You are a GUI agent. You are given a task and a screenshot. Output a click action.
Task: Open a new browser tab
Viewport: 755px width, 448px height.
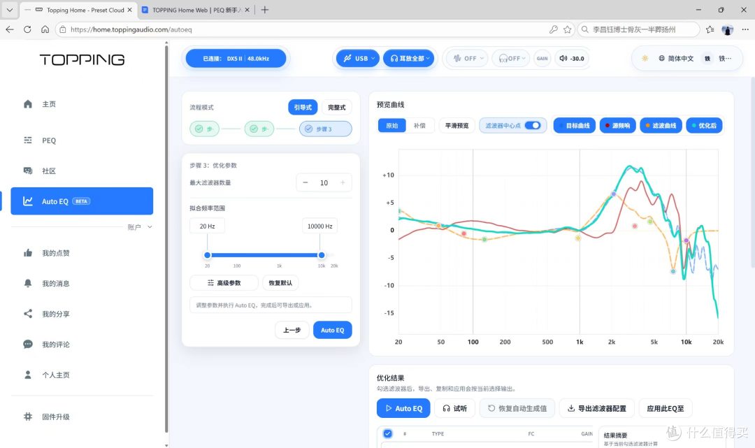click(265, 10)
